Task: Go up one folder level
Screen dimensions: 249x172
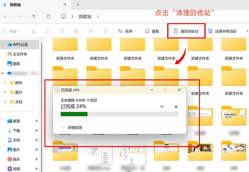Action: pyautogui.click(x=34, y=16)
